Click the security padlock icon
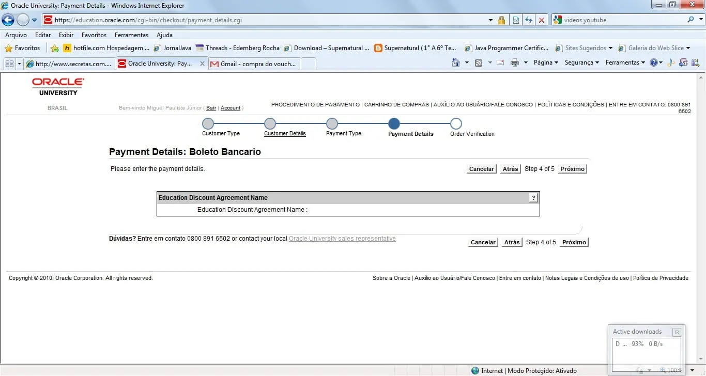Image resolution: width=706 pixels, height=376 pixels. coord(501,20)
